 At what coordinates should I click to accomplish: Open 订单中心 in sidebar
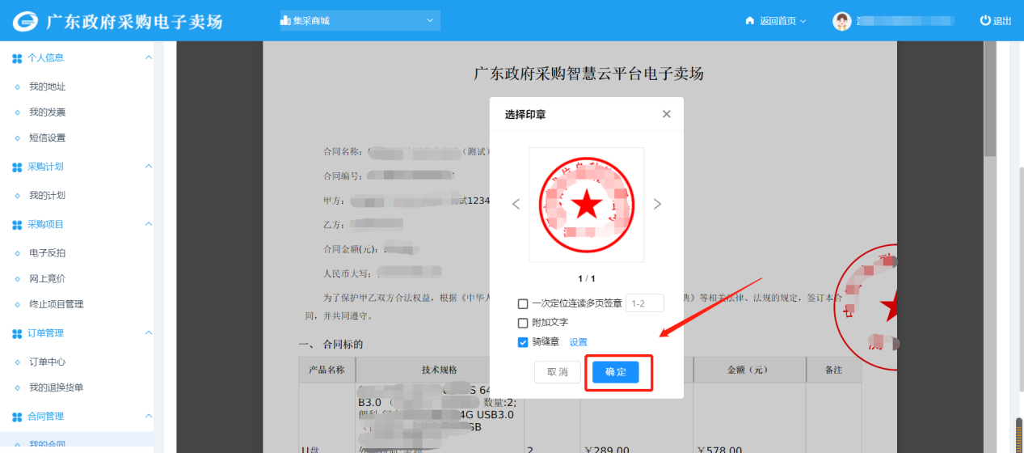pos(47,362)
